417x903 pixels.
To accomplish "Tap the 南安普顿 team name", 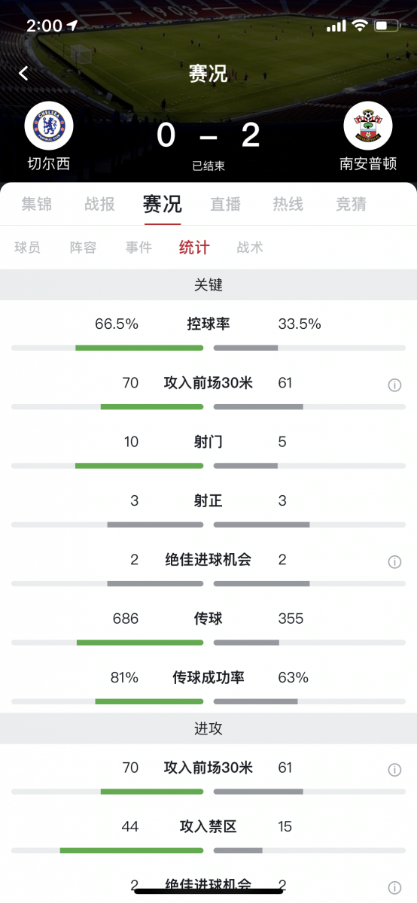I will coord(368,163).
